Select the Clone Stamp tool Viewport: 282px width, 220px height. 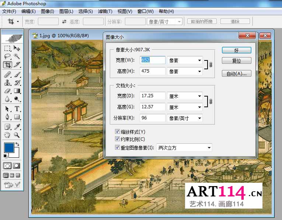tap(7, 83)
